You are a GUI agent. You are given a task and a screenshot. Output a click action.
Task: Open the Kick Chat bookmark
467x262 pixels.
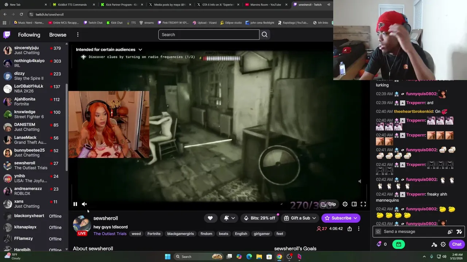[115, 23]
